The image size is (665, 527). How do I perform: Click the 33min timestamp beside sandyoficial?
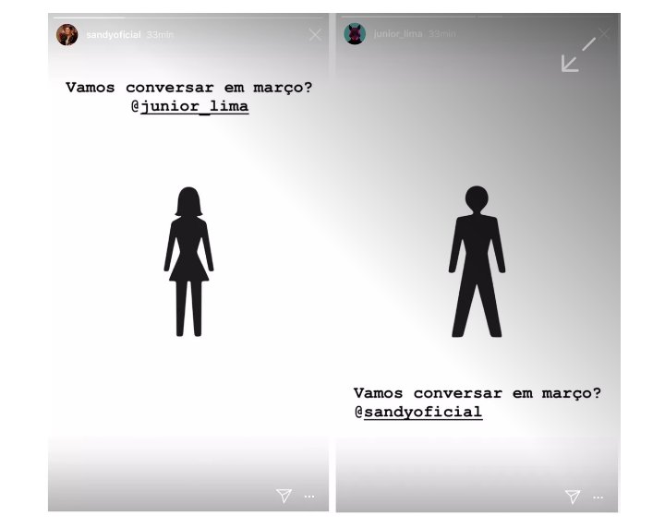pyautogui.click(x=160, y=35)
